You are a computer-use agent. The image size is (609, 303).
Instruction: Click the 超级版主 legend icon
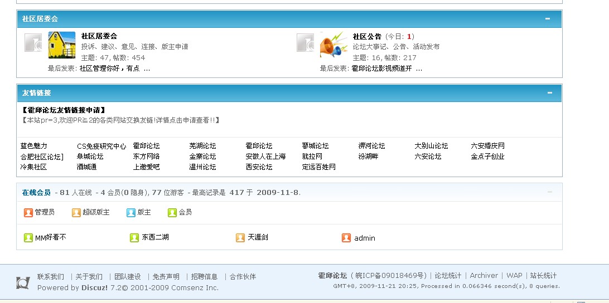click(76, 213)
